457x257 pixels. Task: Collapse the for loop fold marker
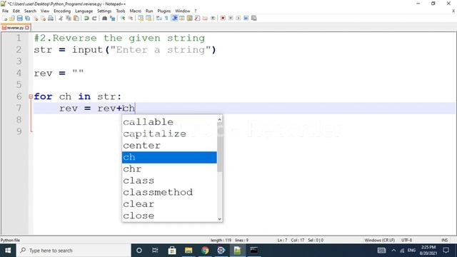31,96
